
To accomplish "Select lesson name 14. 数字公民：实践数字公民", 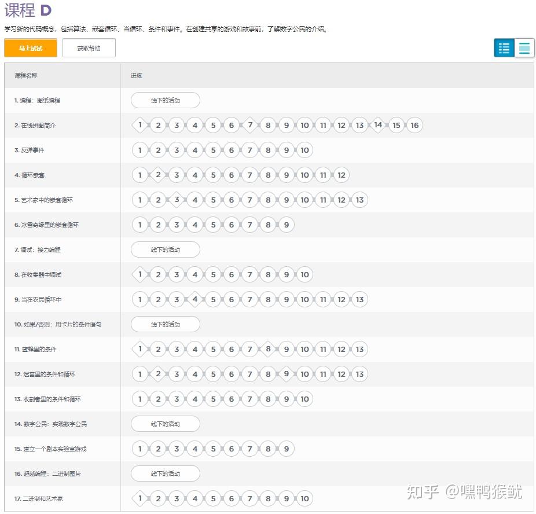I will pyautogui.click(x=50, y=424).
